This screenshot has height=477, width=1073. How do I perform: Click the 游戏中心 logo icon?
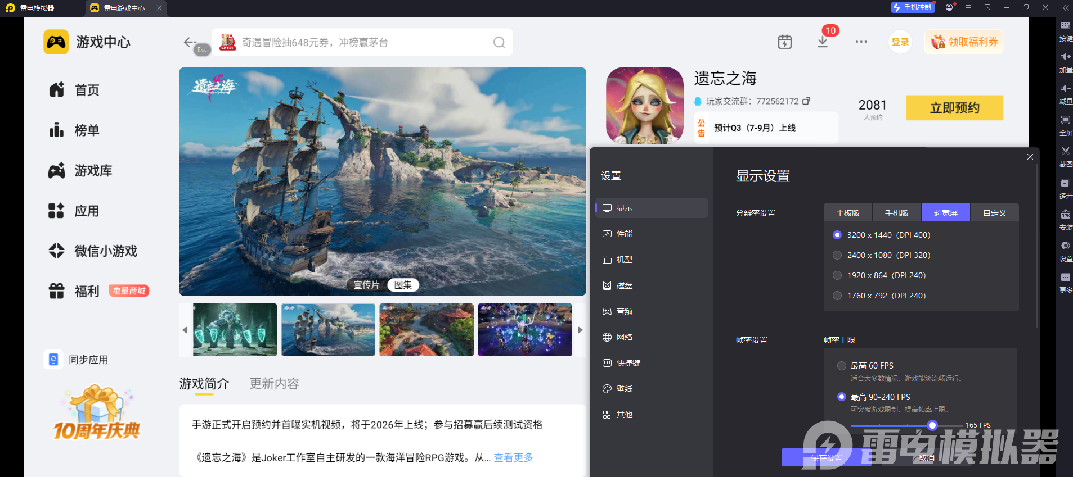pos(56,42)
